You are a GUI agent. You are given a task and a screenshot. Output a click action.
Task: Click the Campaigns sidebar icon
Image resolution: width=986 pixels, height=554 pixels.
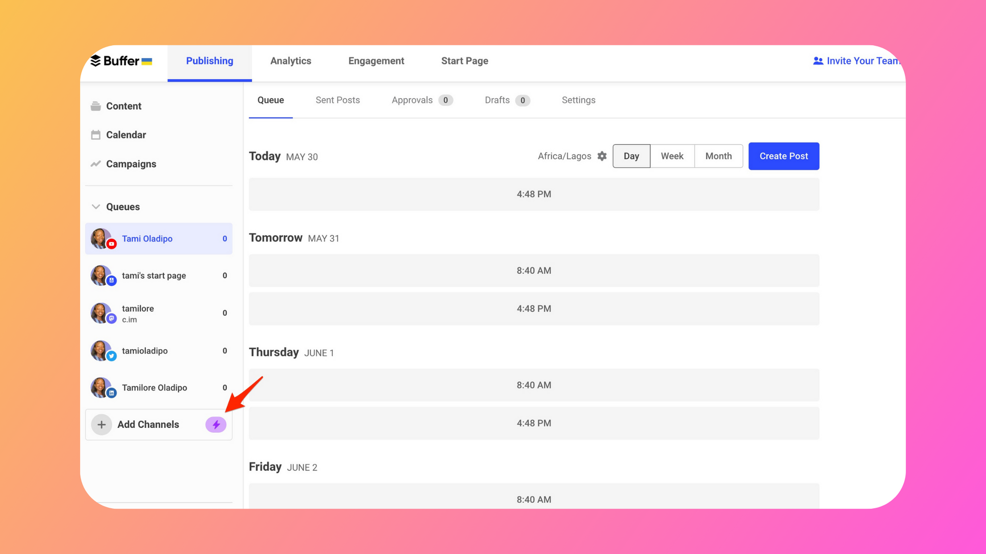point(96,163)
